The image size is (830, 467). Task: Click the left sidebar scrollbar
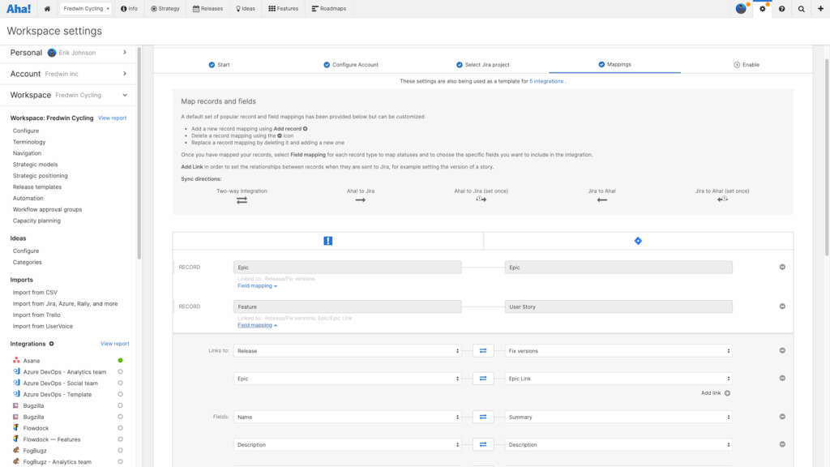(x=139, y=153)
